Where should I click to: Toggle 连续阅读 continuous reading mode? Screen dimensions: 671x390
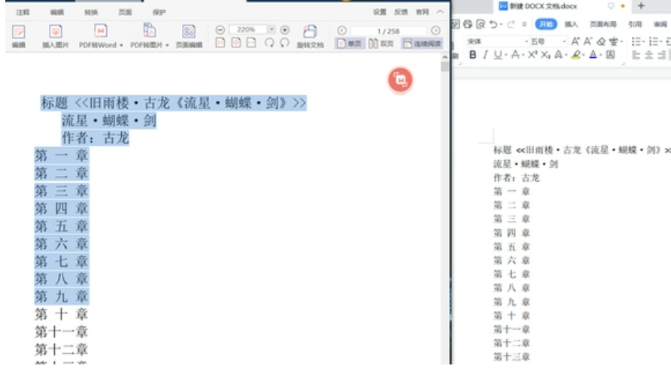[422, 43]
